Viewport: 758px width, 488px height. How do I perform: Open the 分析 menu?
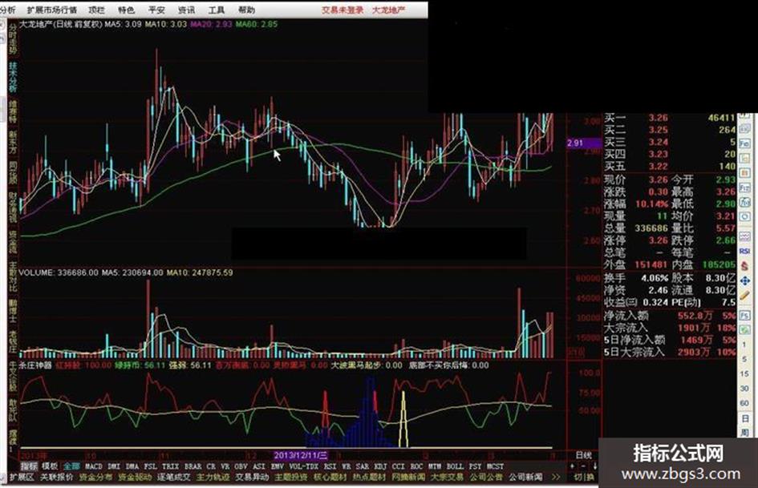(x=7, y=10)
